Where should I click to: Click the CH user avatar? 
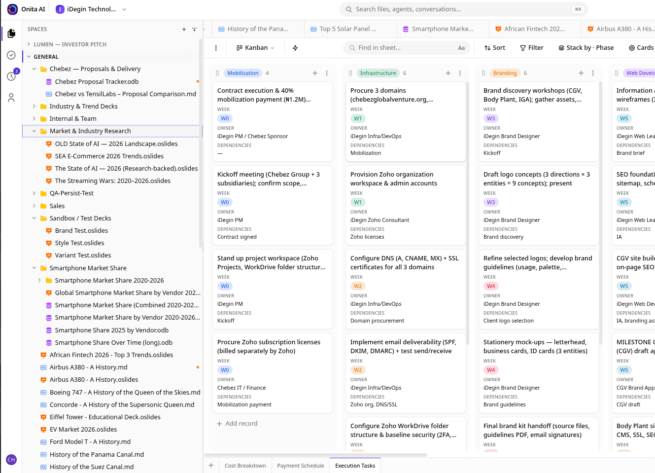click(x=11, y=460)
